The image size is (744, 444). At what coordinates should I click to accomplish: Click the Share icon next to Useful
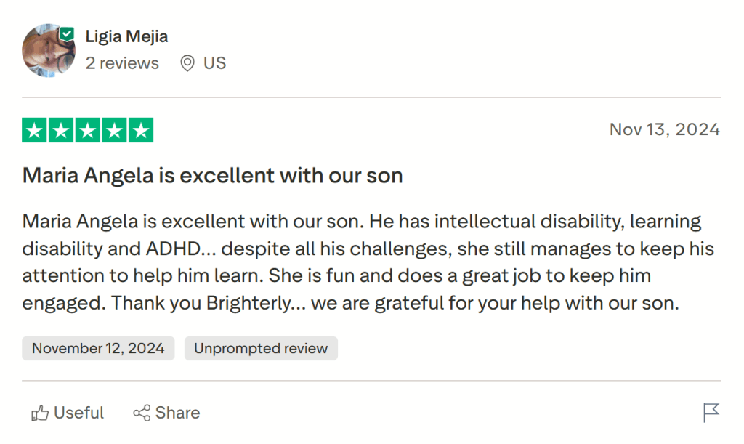coord(142,413)
